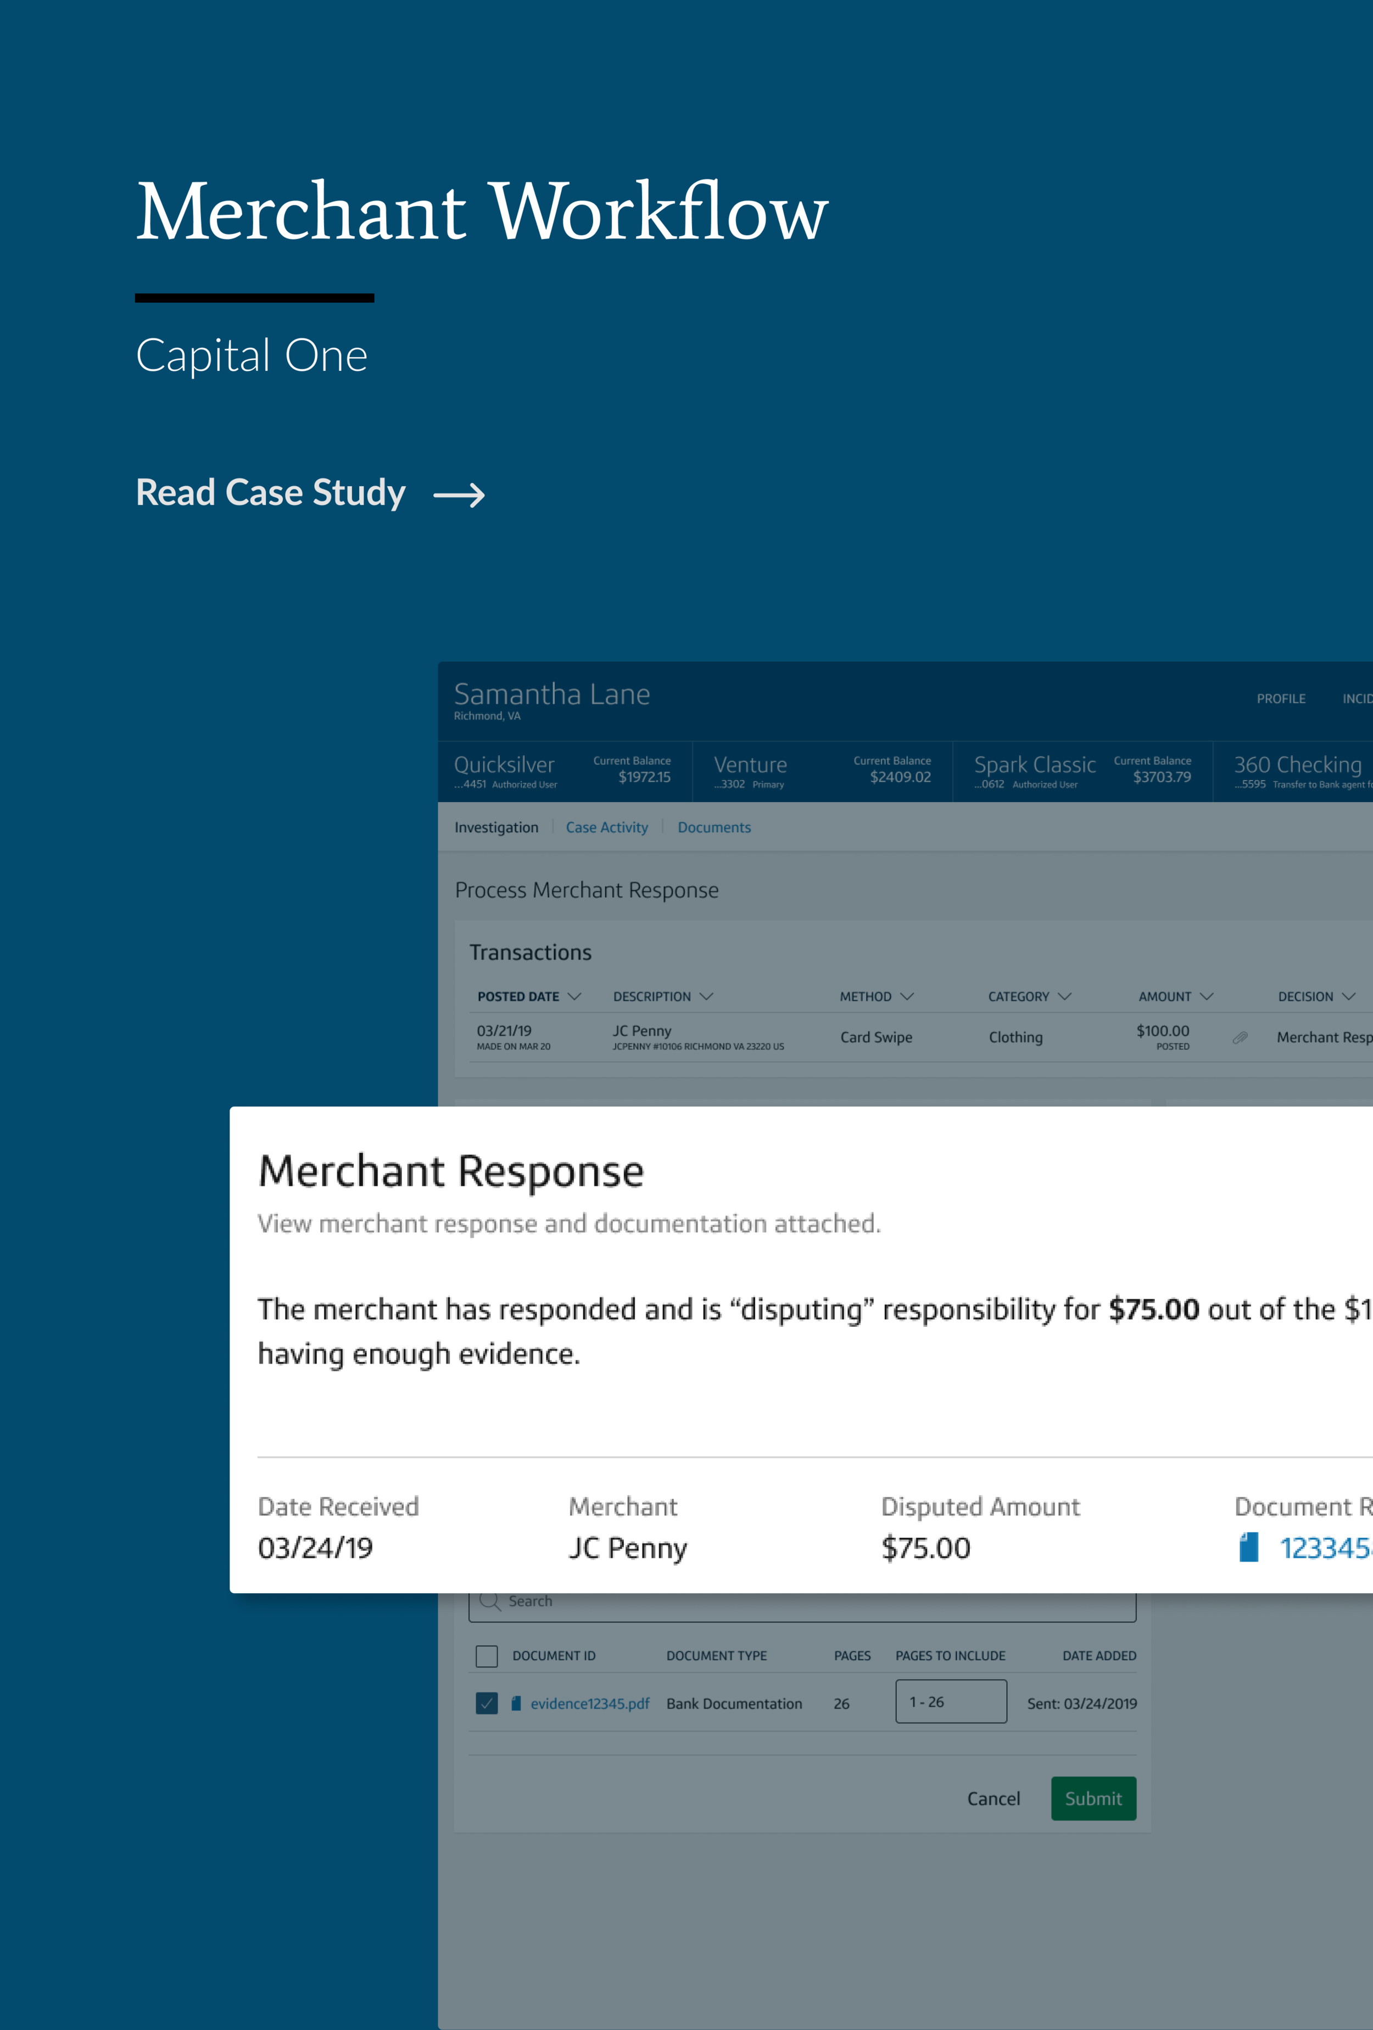Click the Clothing category cell
Screen dimensions: 1373x2030
(x=1016, y=1038)
